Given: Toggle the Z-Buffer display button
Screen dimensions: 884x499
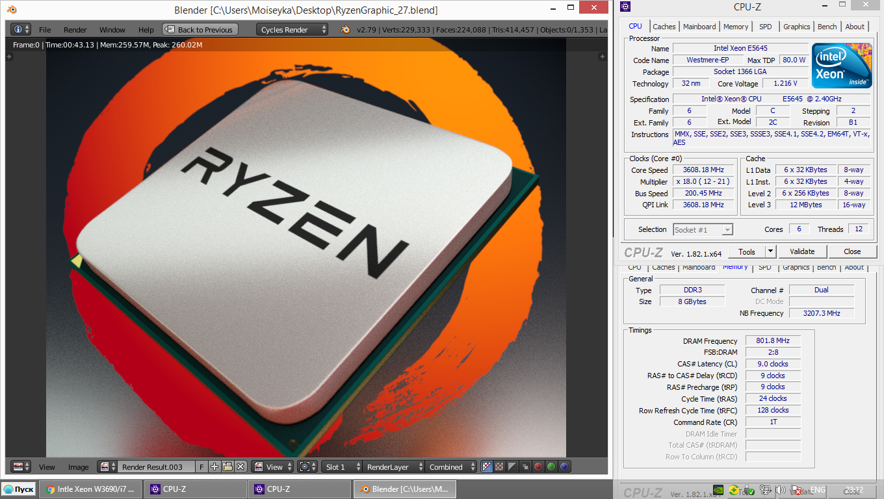Looking at the screenshot, I should pos(525,467).
